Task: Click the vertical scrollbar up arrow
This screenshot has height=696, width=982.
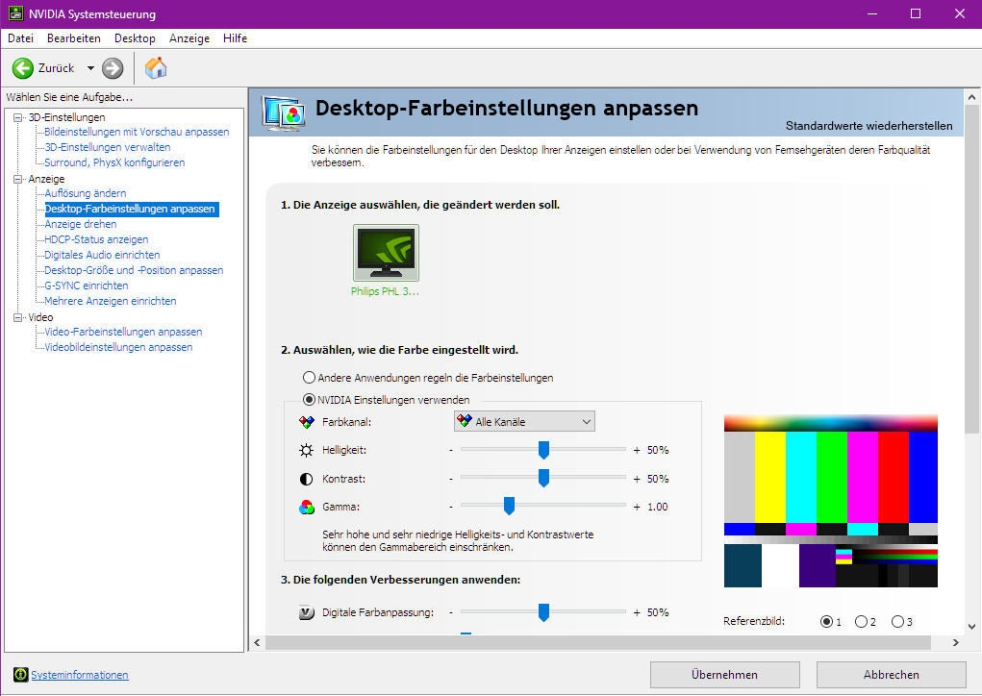Action: (971, 97)
